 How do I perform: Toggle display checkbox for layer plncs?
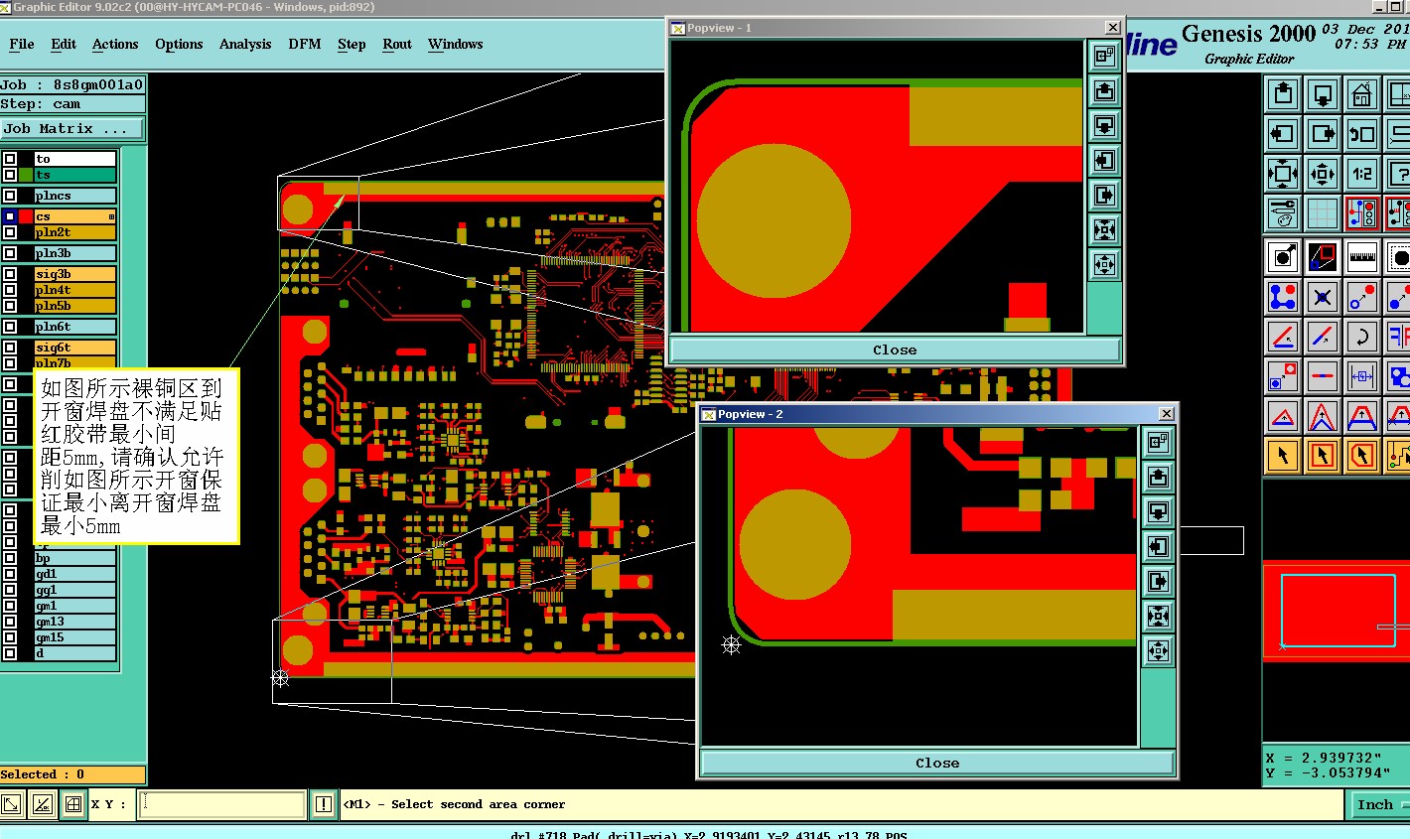coord(10,196)
